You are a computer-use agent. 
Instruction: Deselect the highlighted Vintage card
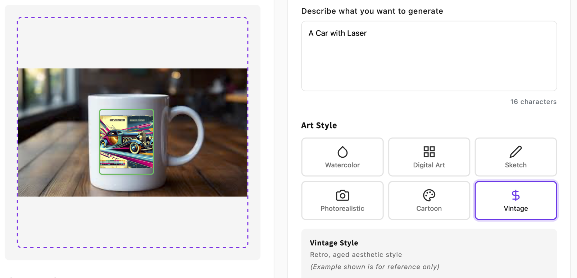(x=515, y=200)
